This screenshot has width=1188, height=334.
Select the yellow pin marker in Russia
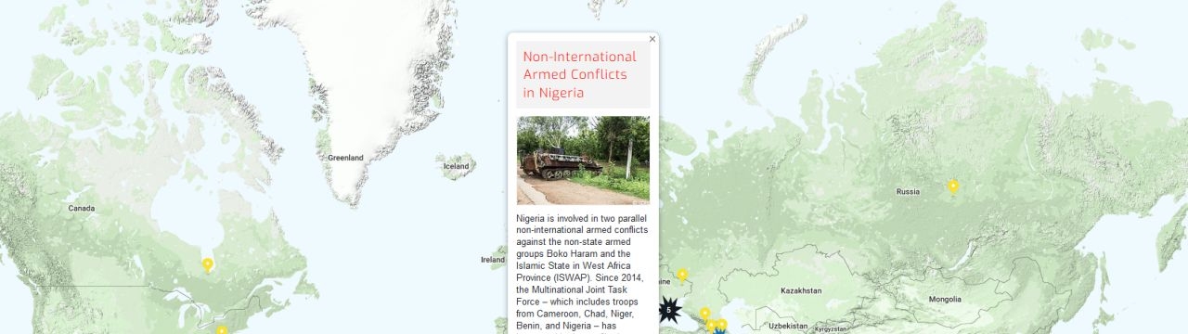[x=952, y=186]
